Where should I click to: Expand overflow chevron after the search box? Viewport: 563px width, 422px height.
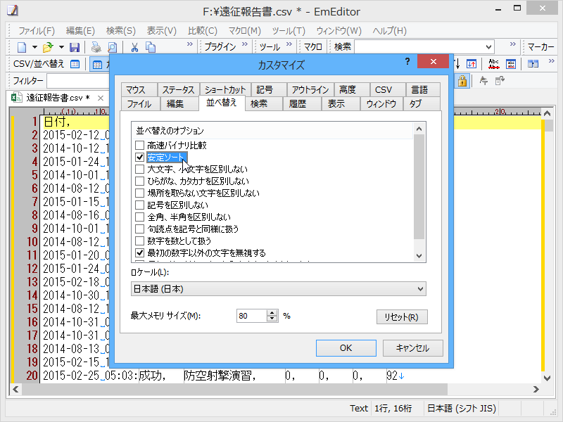(513, 44)
